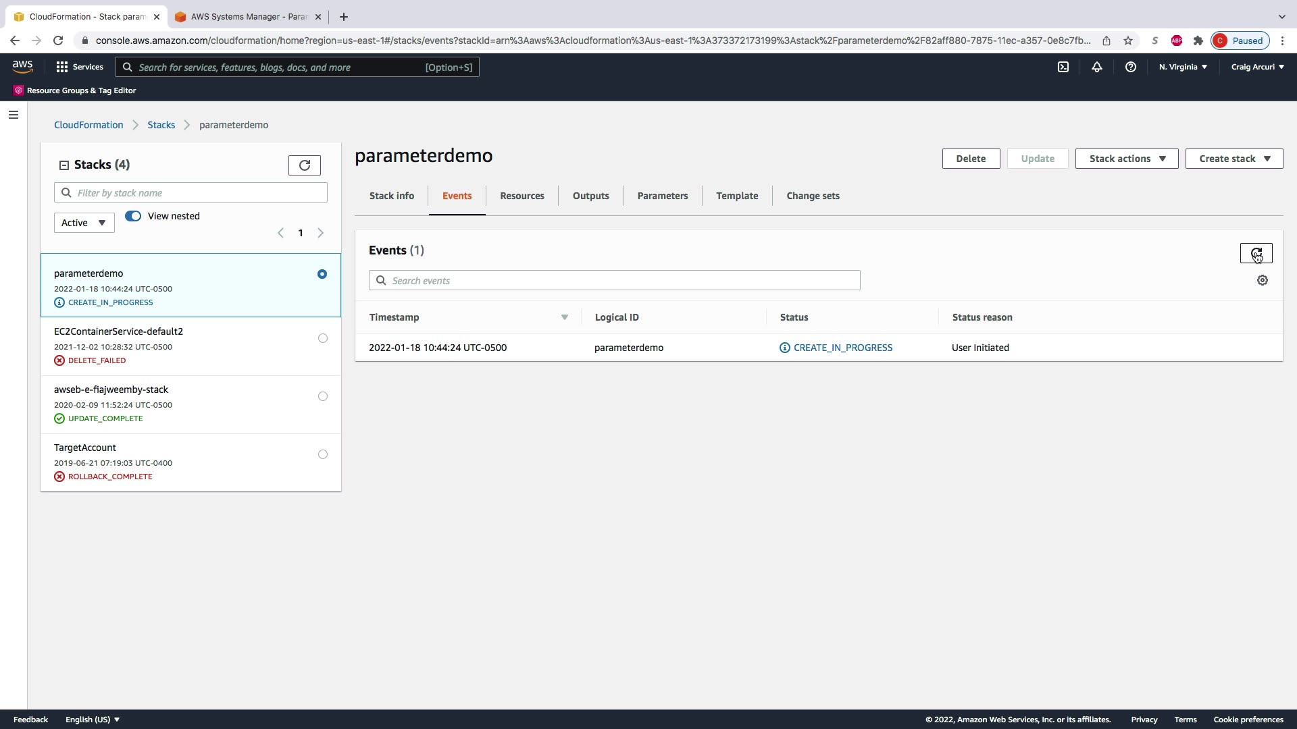This screenshot has width=1297, height=729.
Task: Open the N. Virginia region selector
Action: [x=1183, y=67]
